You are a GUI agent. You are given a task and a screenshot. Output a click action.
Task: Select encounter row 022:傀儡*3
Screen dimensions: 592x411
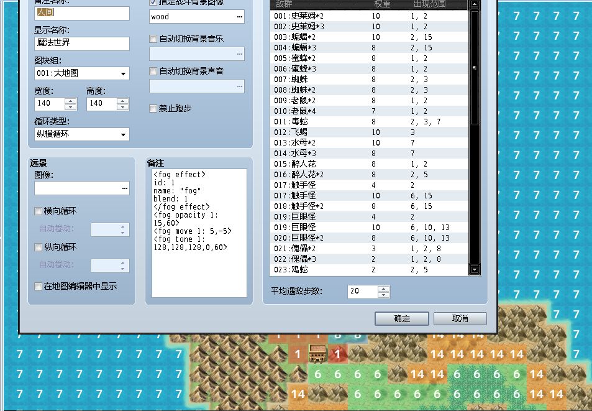click(370, 259)
